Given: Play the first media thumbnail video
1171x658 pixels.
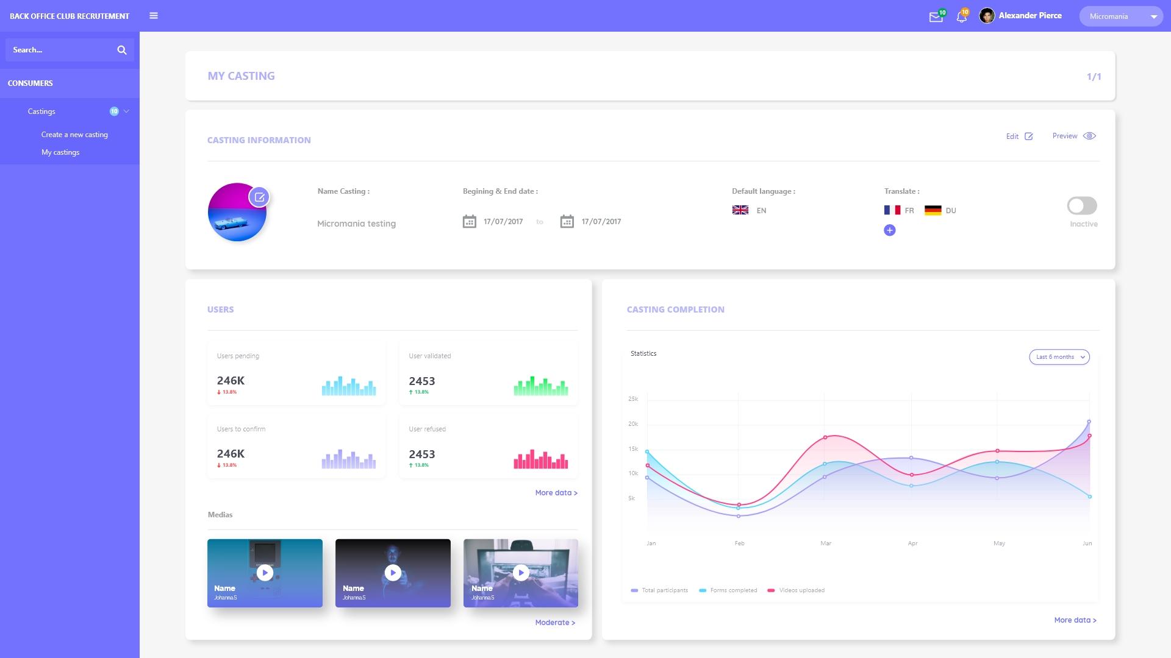Looking at the screenshot, I should [265, 572].
